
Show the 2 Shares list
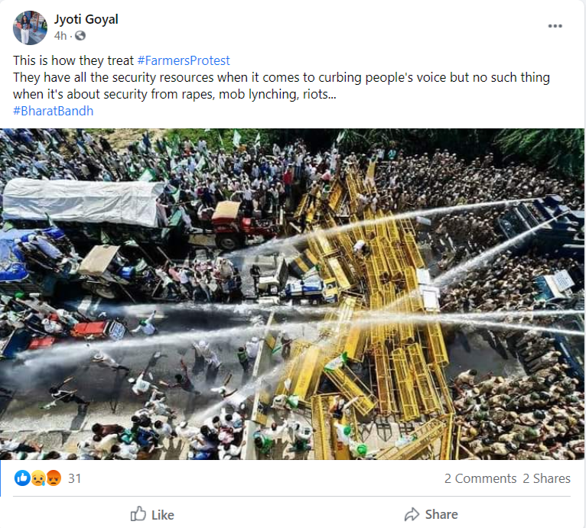546,478
